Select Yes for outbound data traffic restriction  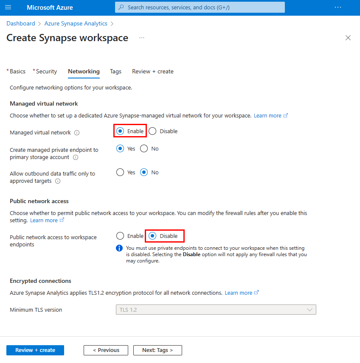[x=120, y=172]
